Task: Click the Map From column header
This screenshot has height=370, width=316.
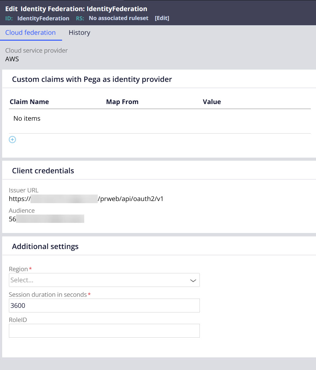Action: click(x=122, y=102)
